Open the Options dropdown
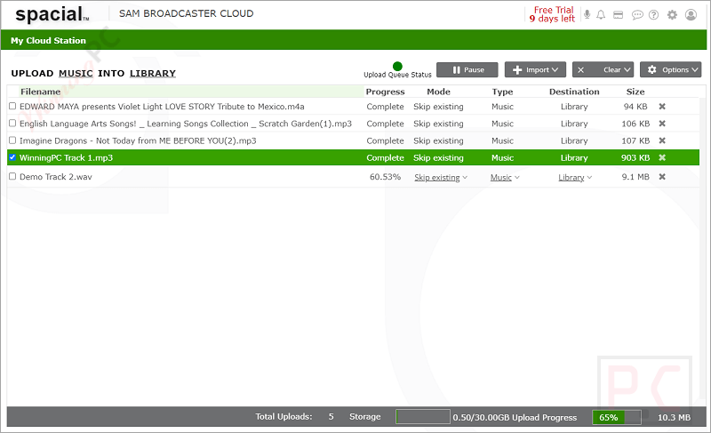 pyautogui.click(x=670, y=70)
